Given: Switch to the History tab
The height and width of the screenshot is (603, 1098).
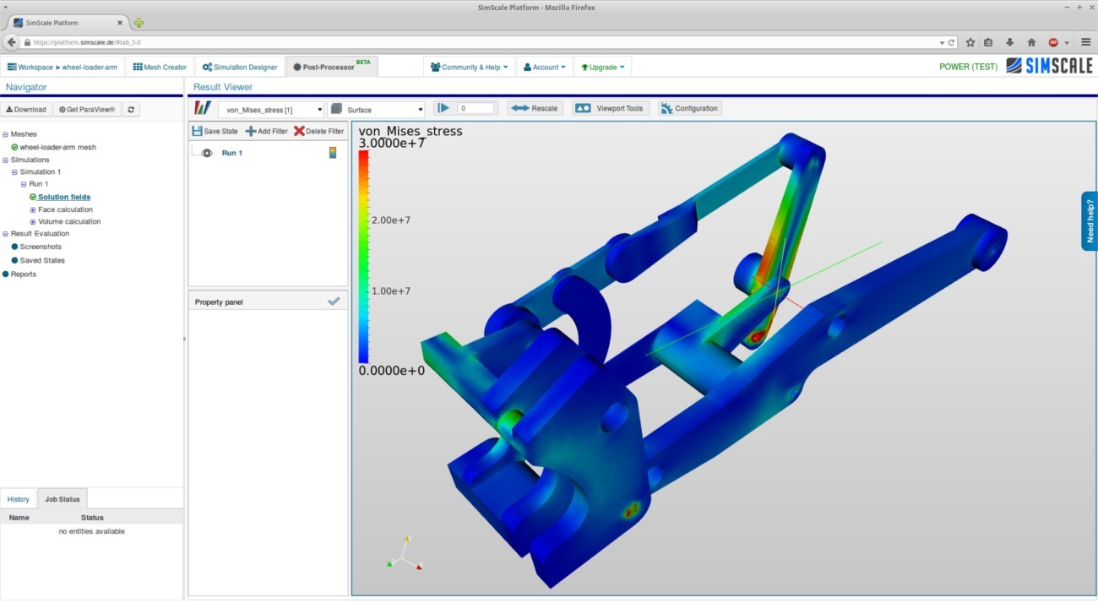Looking at the screenshot, I should [19, 499].
